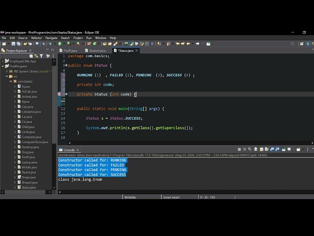Open Console view menu three dots
314x236 pixels.
(308, 149)
